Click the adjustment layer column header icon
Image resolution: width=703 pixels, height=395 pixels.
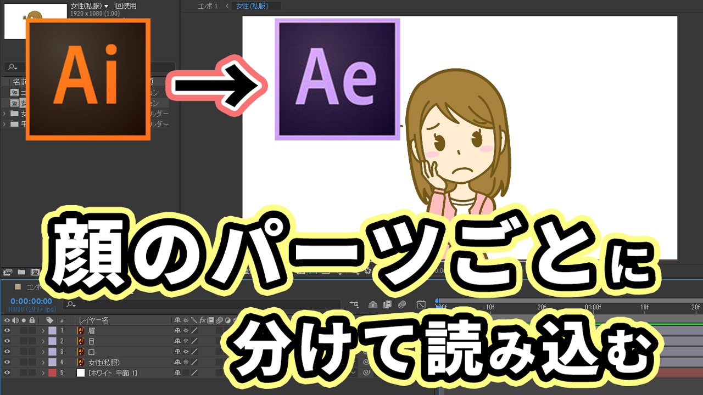[227, 320]
